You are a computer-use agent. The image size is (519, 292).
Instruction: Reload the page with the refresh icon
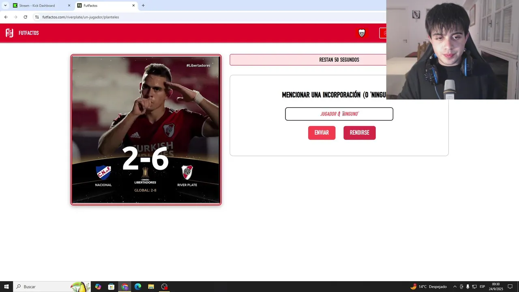click(x=25, y=17)
